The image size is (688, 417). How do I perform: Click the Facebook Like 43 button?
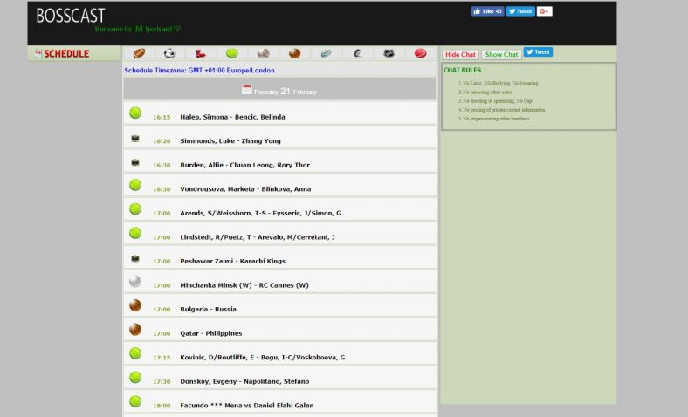[x=487, y=11]
